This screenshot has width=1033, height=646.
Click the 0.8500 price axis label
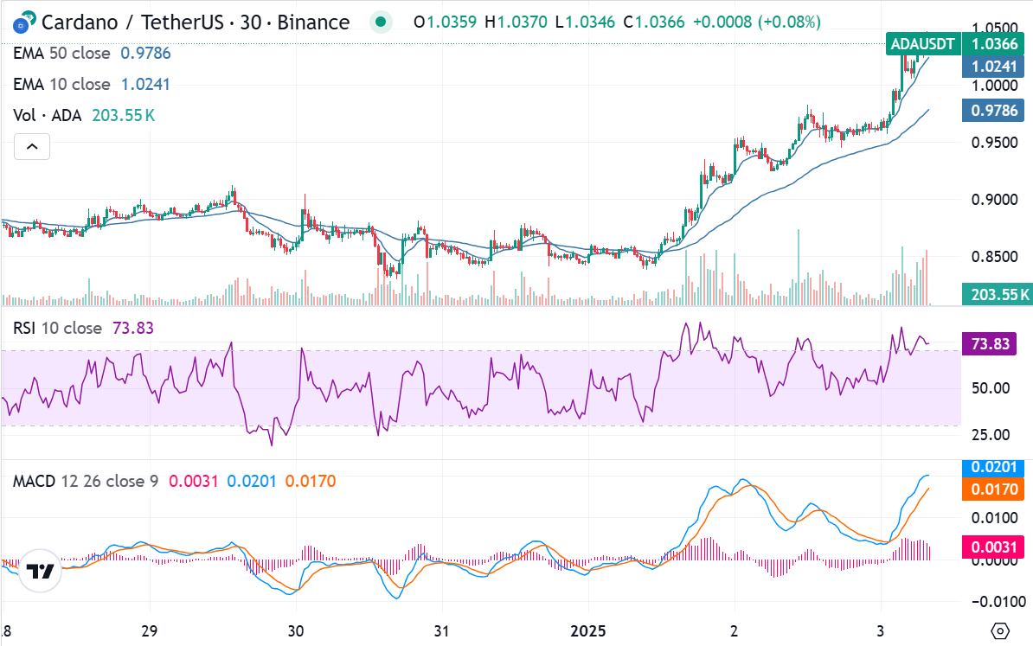click(x=994, y=257)
